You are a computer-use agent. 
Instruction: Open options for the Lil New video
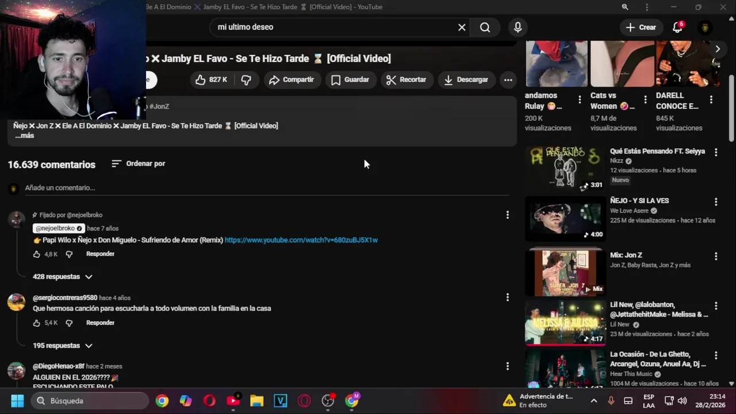[716, 306]
